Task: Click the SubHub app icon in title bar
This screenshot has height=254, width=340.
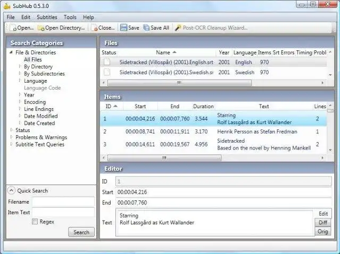Action: click(7, 6)
